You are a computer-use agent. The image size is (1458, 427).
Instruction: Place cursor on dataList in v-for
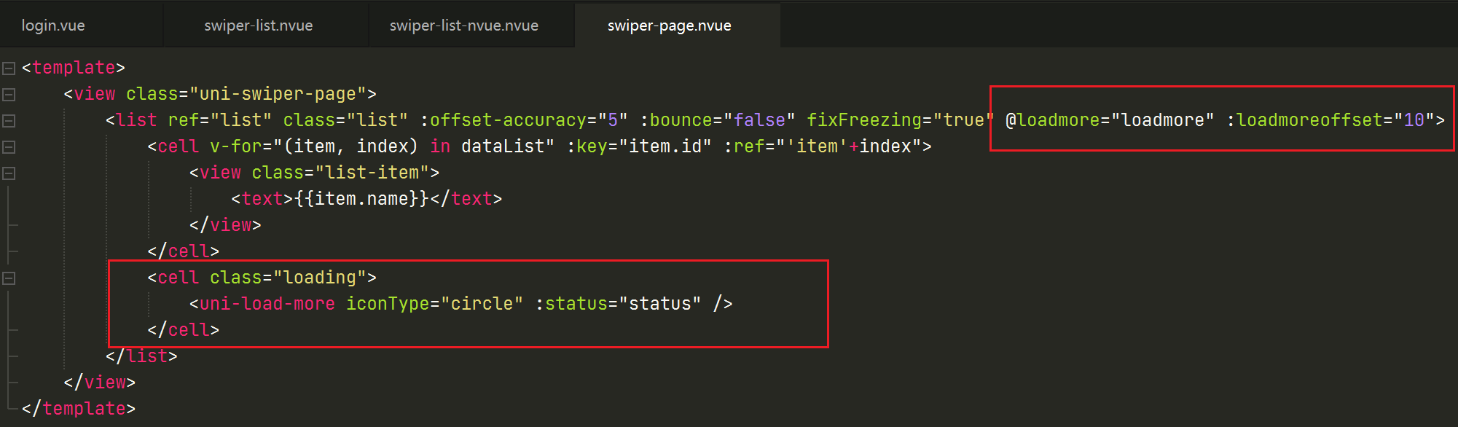coord(502,146)
